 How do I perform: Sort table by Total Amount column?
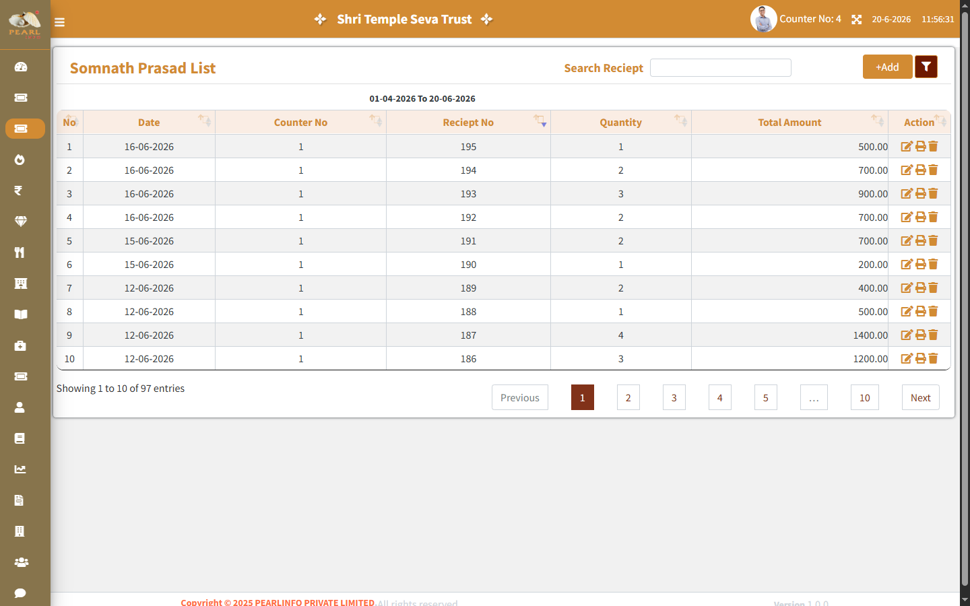pyautogui.click(x=789, y=122)
